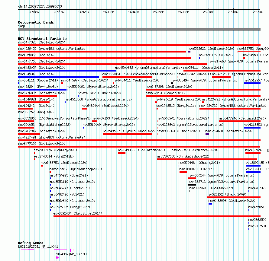Click the purple marker under nsv6592622
Viewport: 269px width, 261px height.
[189, 52]
